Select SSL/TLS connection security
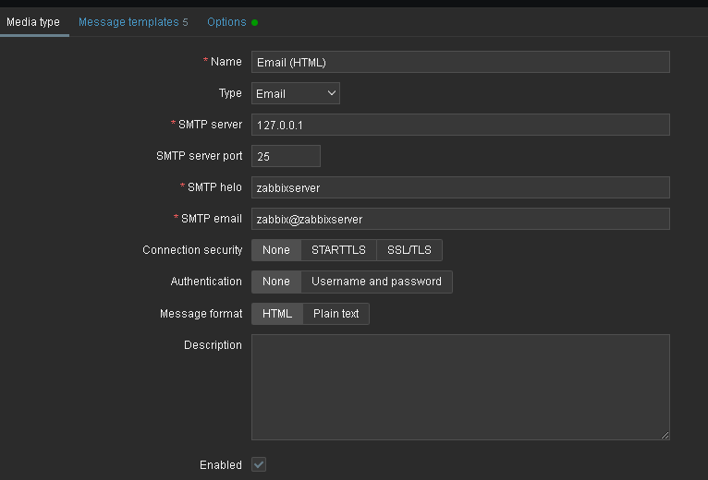Image resolution: width=708 pixels, height=480 pixels. [409, 250]
